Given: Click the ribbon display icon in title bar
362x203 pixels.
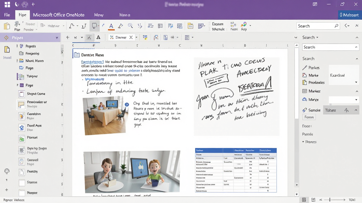Looking at the screenshot, I should [x=315, y=4].
